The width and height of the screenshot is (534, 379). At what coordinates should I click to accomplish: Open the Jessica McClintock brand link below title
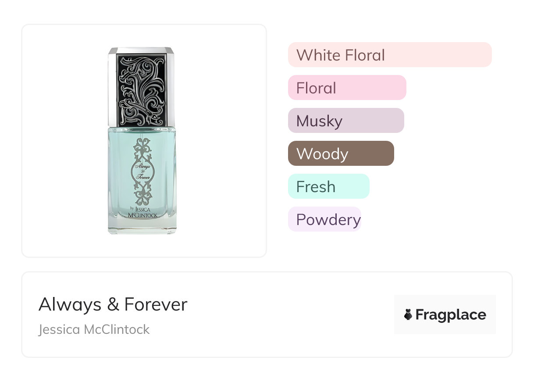click(94, 329)
